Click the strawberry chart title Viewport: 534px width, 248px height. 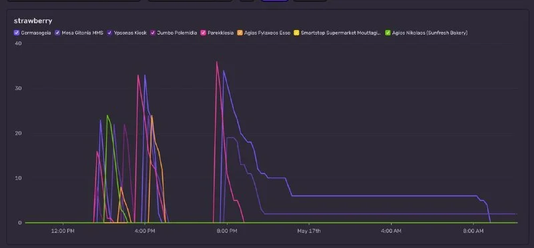pos(33,21)
